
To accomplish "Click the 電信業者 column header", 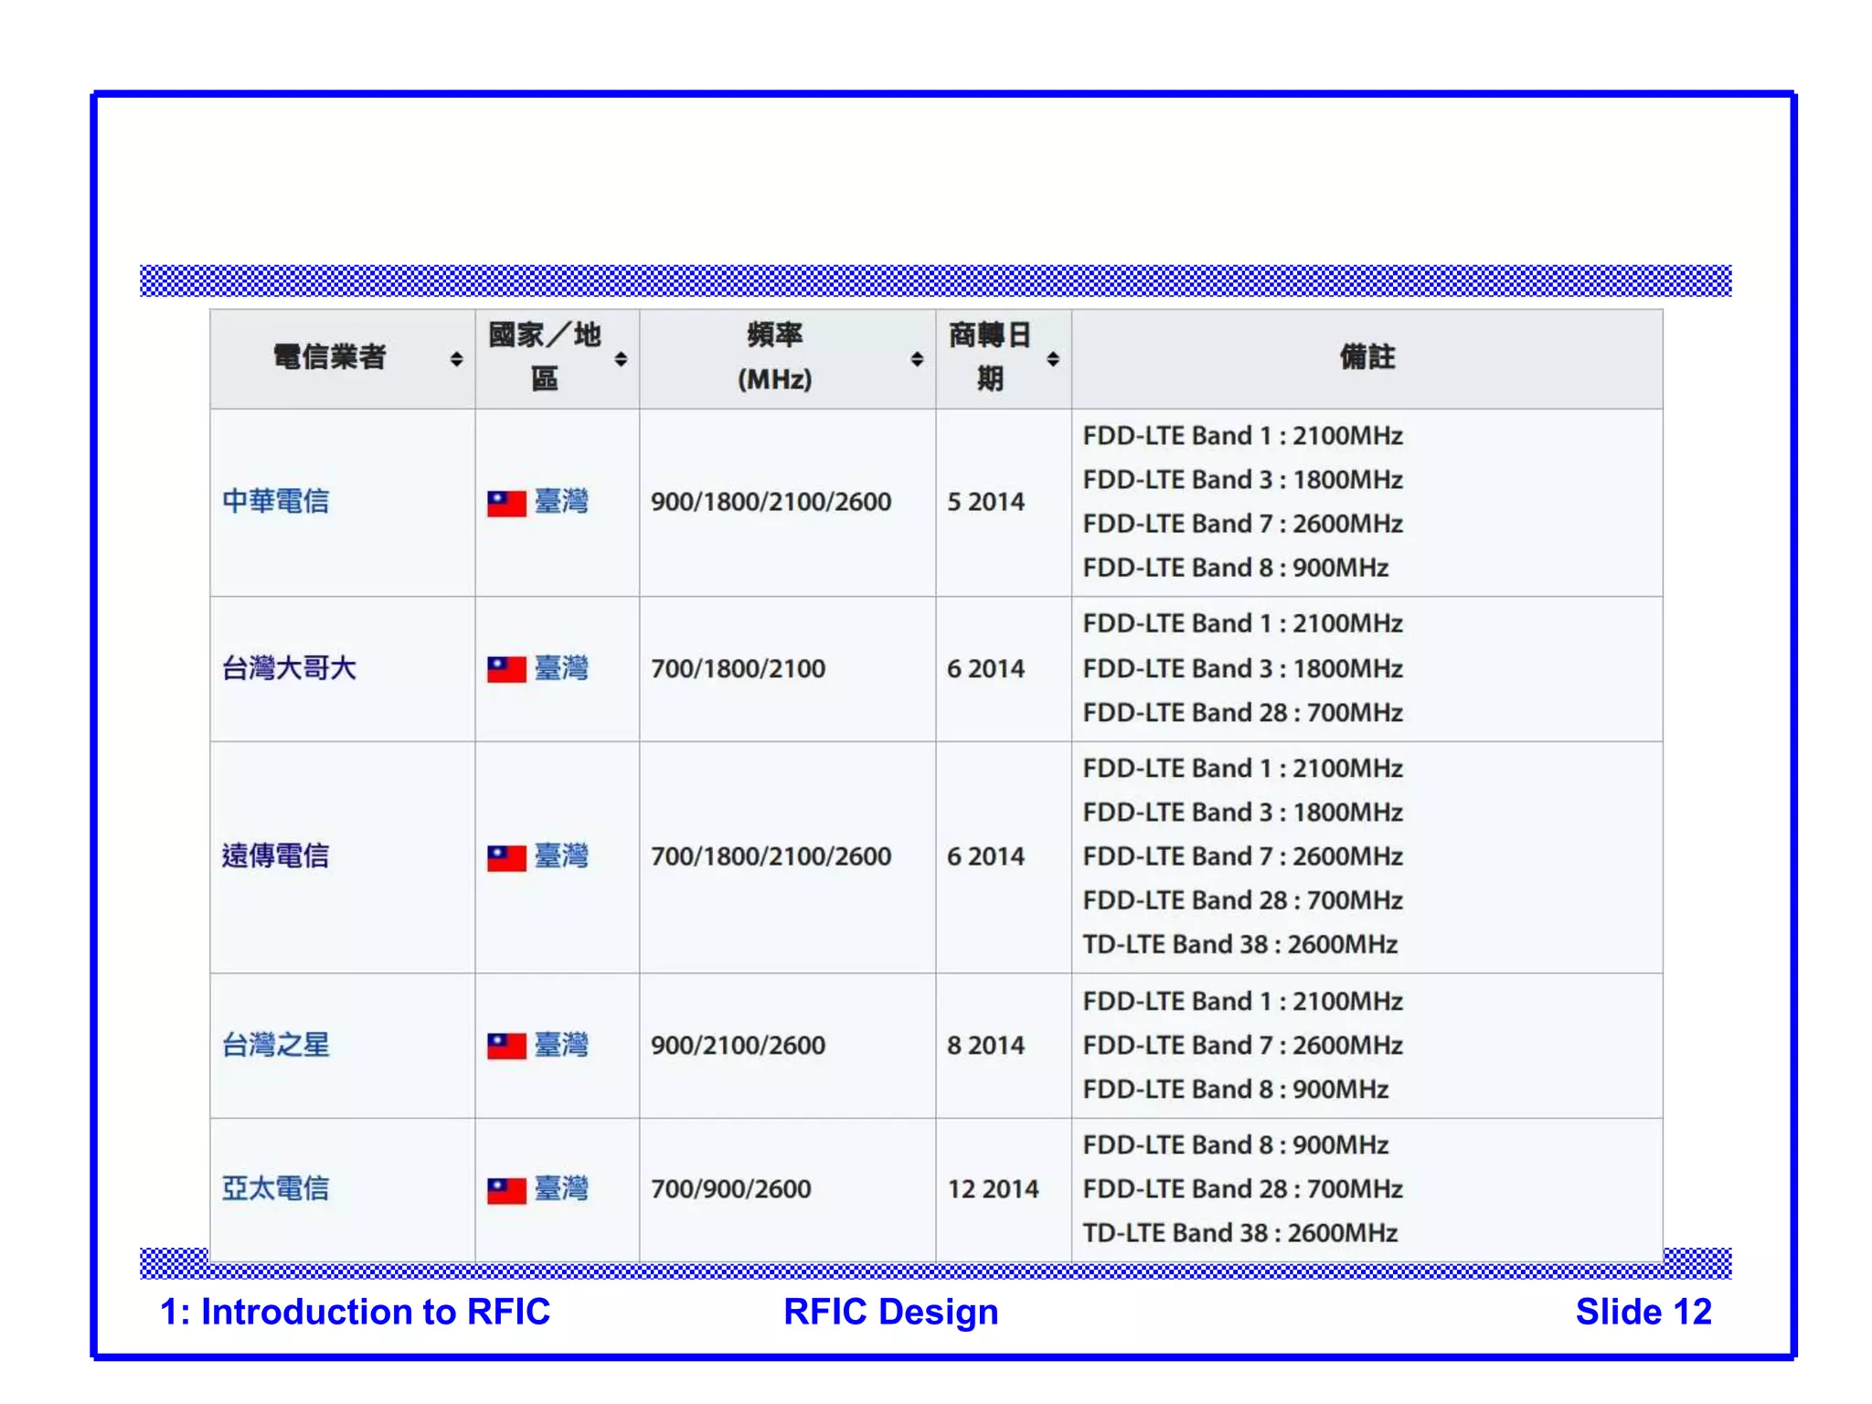I will 342,358.
